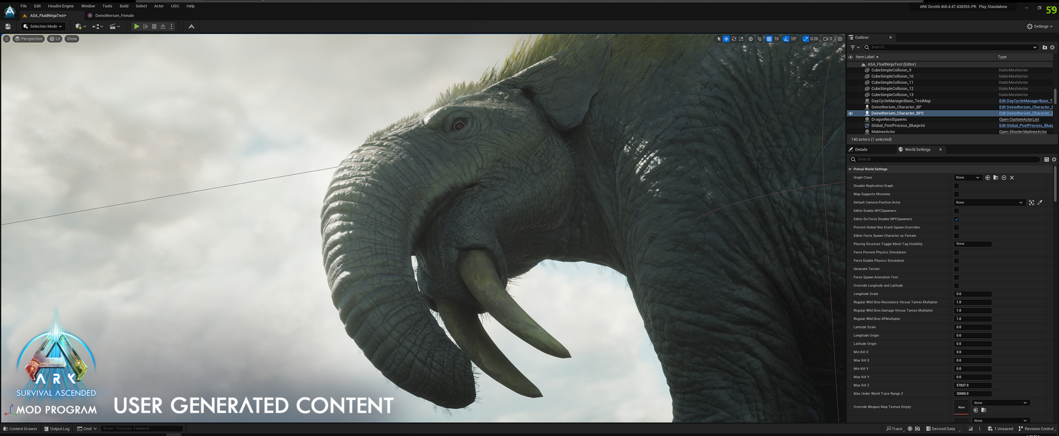The width and height of the screenshot is (1059, 436).
Task: Click the Edit DayCycleManagerBase link
Action: coord(1025,101)
